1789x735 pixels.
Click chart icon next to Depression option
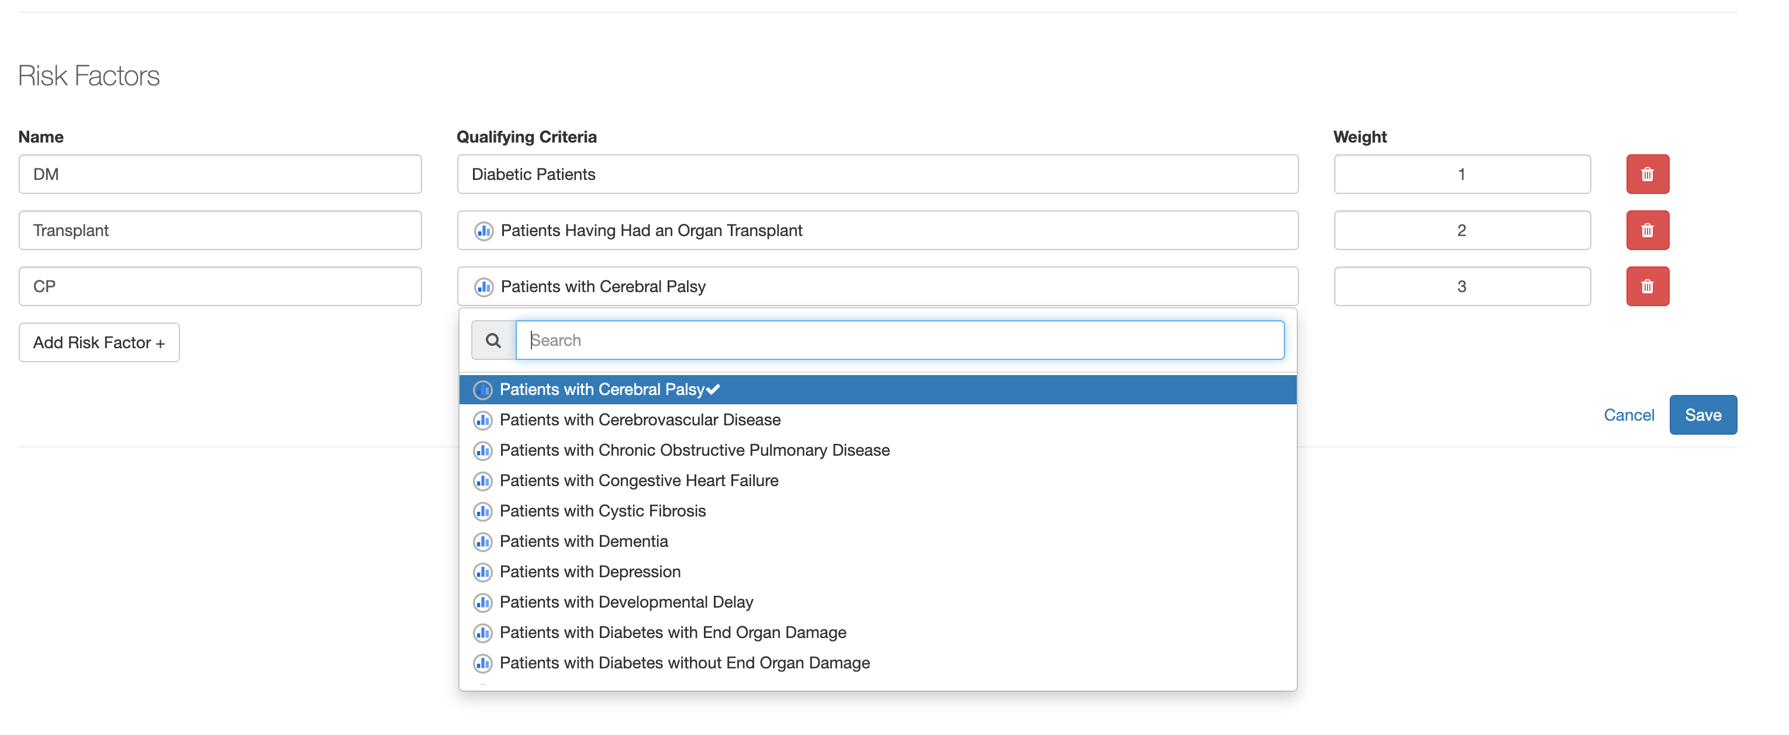tap(483, 573)
